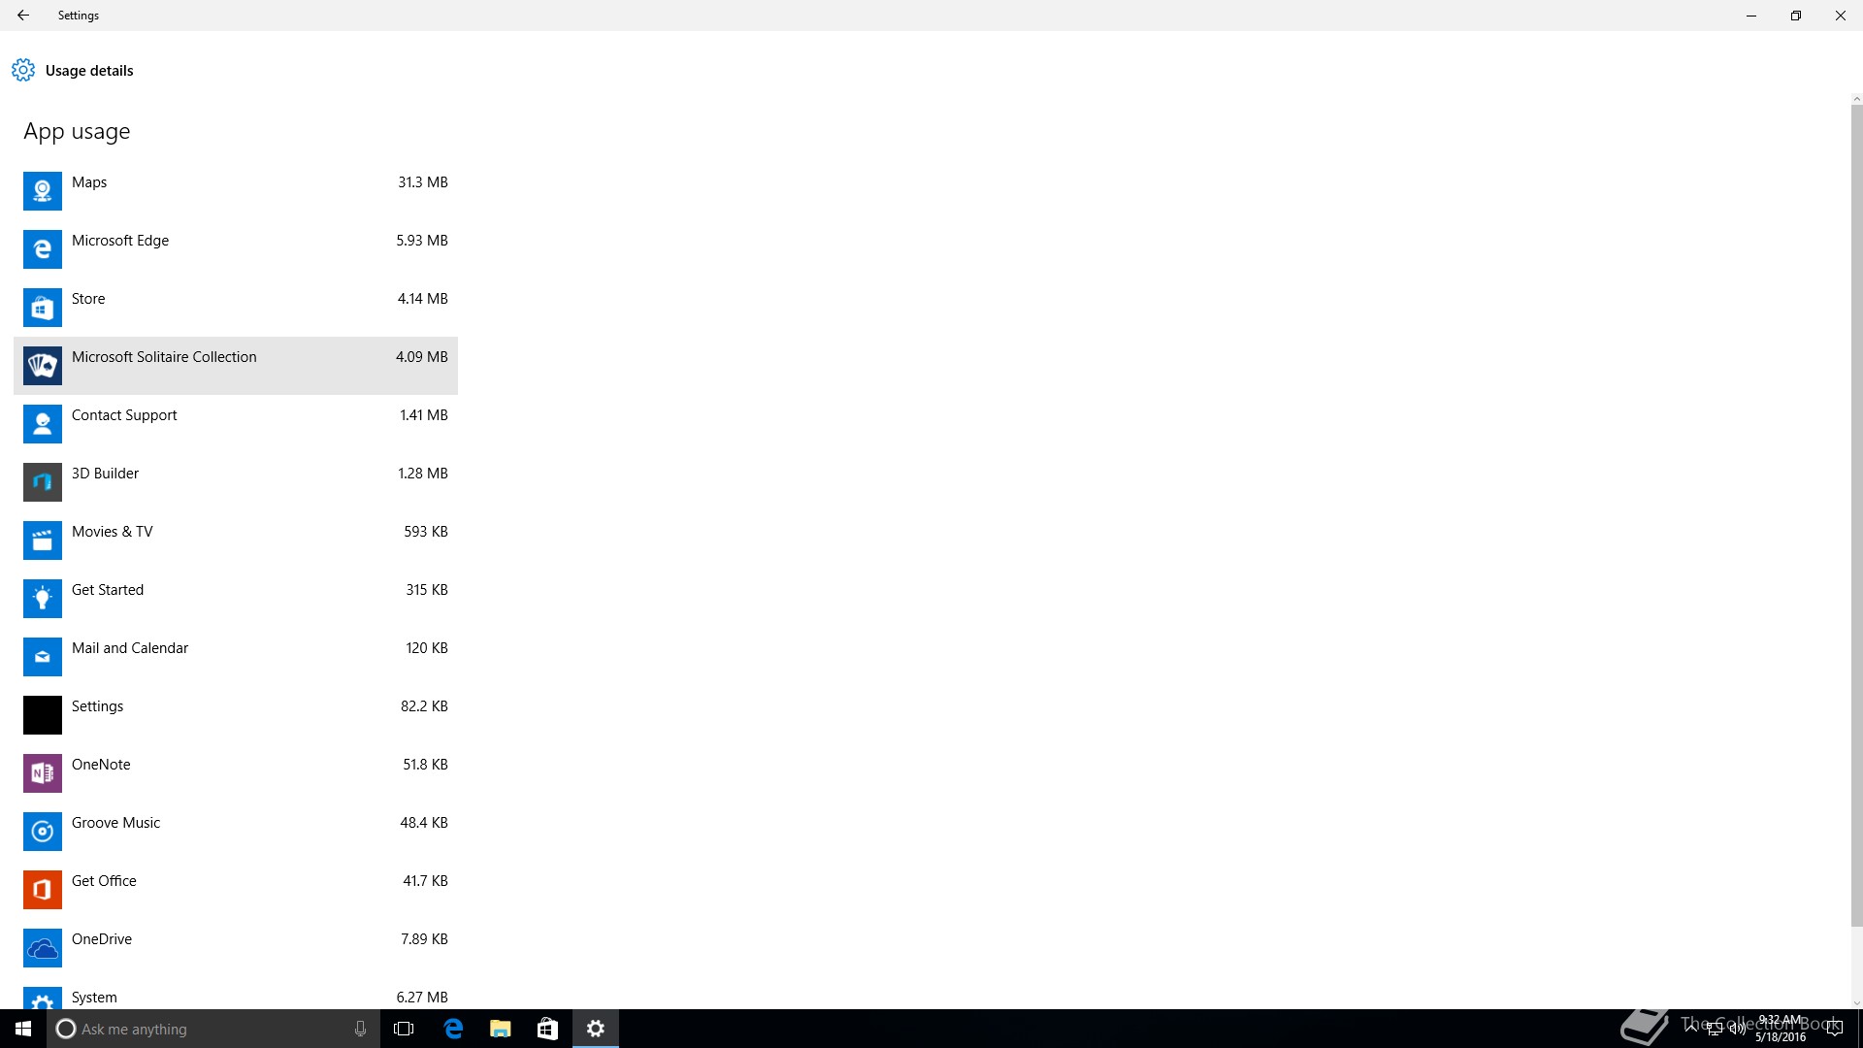1863x1048 pixels.
Task: Click the OneNote app icon
Action: (x=43, y=773)
